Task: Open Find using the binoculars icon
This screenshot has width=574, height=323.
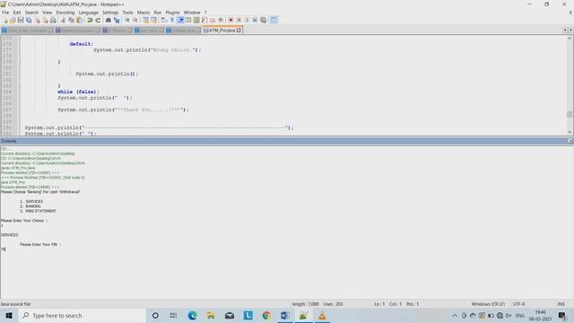Action: [109, 20]
